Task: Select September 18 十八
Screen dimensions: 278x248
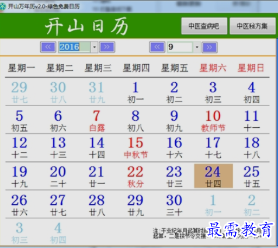Action: (x=252, y=148)
